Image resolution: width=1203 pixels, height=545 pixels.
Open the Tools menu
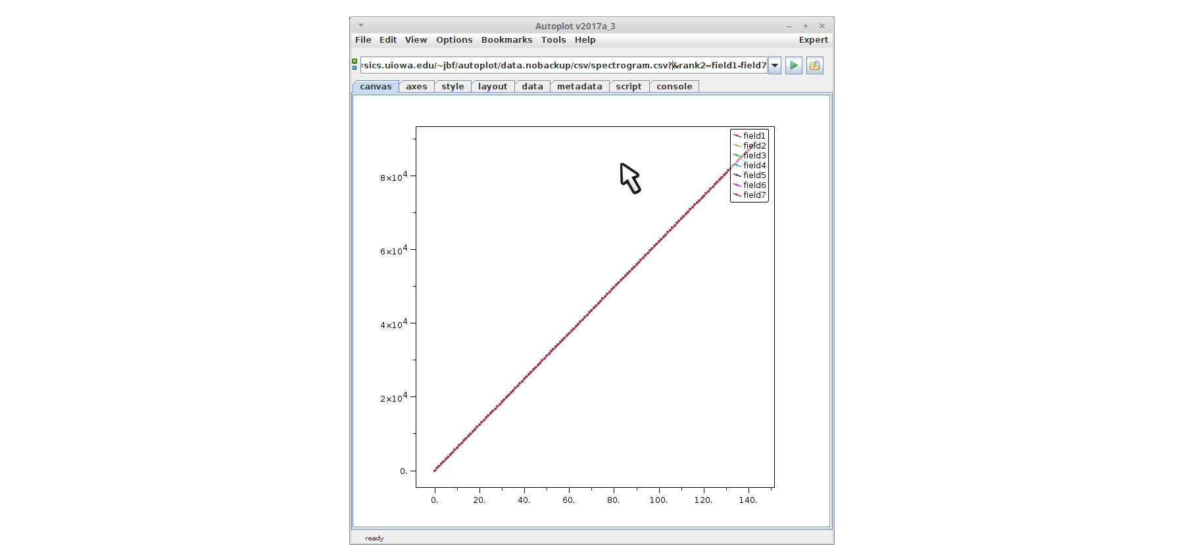[554, 40]
